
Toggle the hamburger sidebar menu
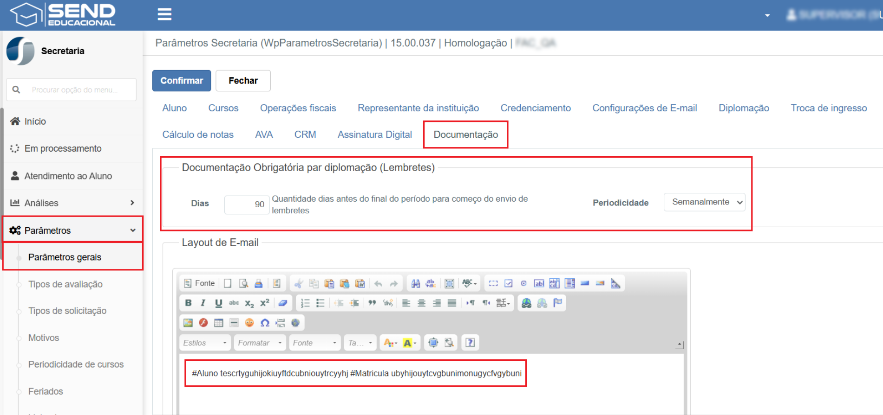click(164, 14)
